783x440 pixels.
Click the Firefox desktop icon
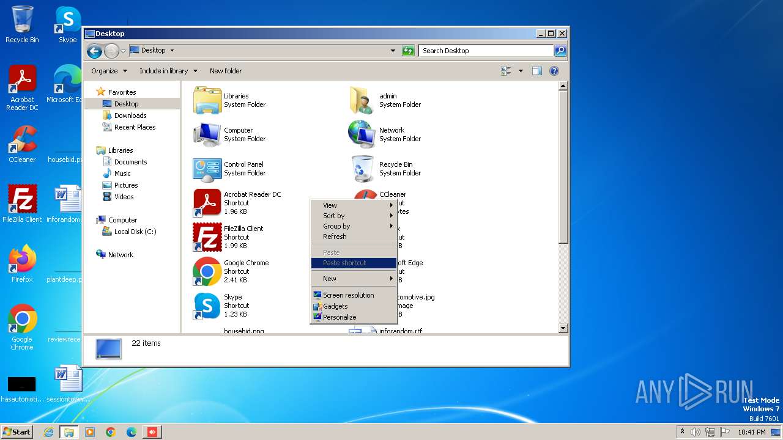[22, 264]
